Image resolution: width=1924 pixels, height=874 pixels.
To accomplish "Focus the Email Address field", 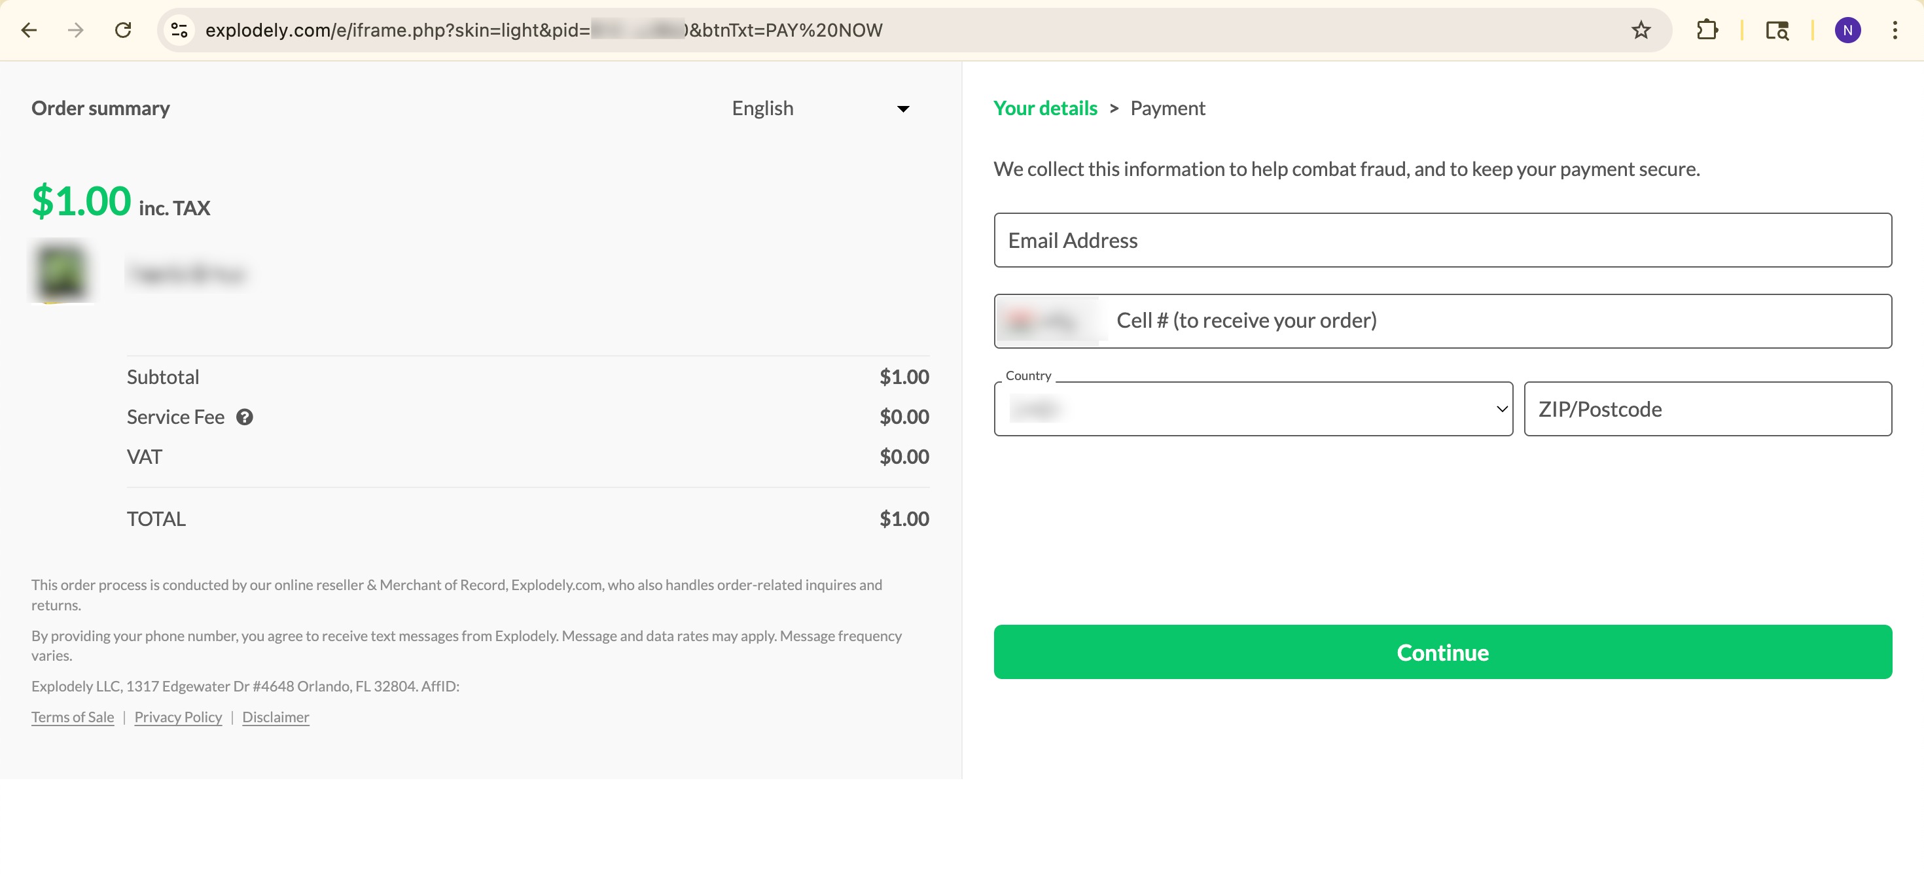I will coord(1442,240).
